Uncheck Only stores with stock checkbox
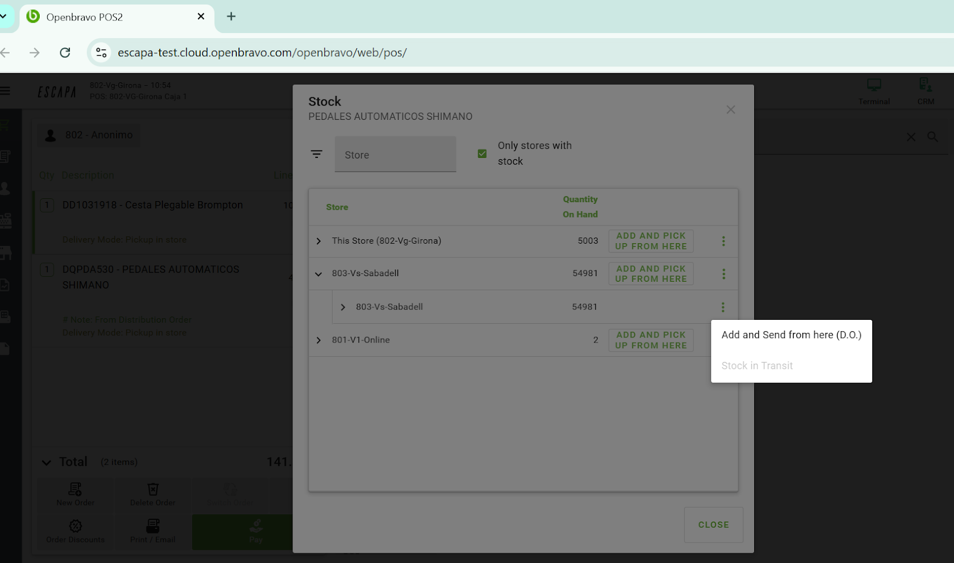 pos(482,153)
